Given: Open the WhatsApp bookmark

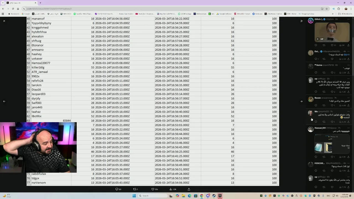Looking at the screenshot, I should coord(185,14).
